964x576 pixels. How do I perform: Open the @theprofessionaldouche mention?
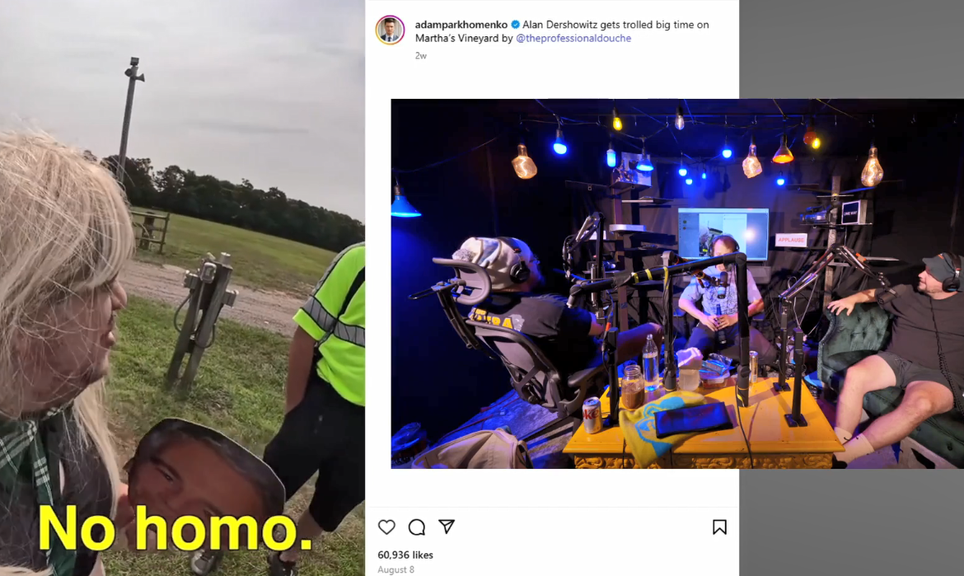pyautogui.click(x=573, y=38)
